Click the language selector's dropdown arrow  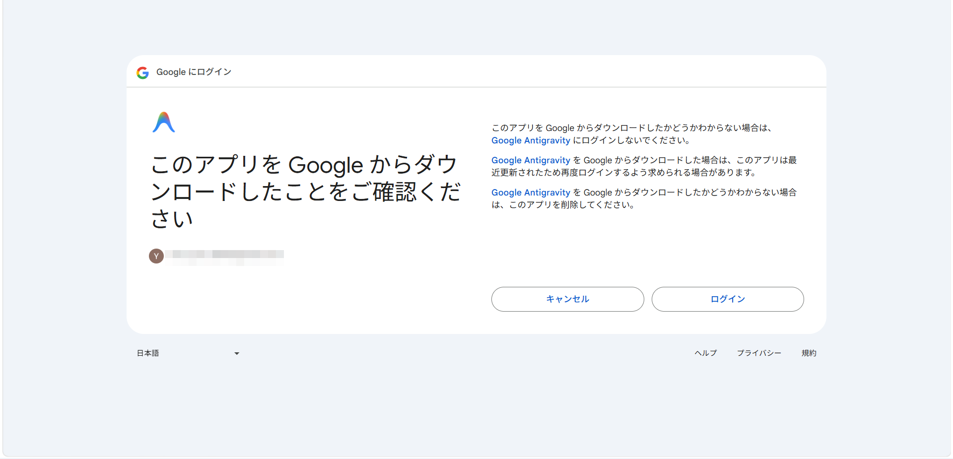[x=237, y=353]
